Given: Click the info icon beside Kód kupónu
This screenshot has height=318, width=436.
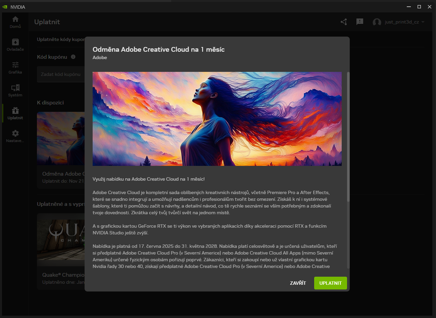Looking at the screenshot, I should [x=73, y=57].
